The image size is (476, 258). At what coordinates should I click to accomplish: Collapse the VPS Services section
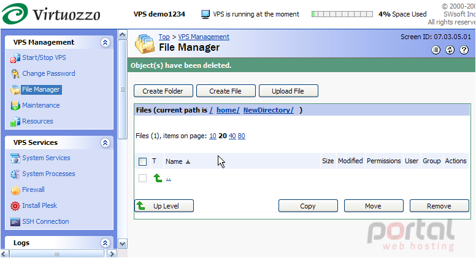[x=105, y=142]
